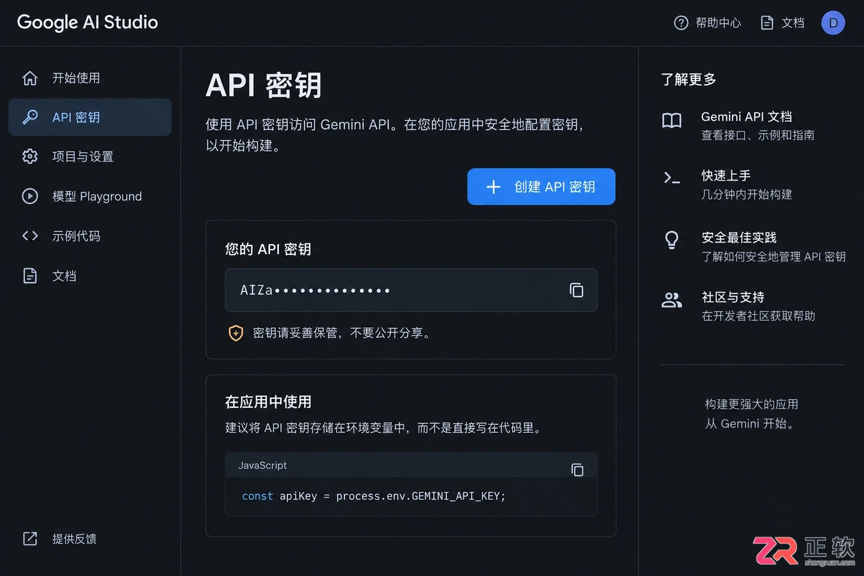
Task: Click the 从 Gemini 开始 text
Action: click(750, 424)
